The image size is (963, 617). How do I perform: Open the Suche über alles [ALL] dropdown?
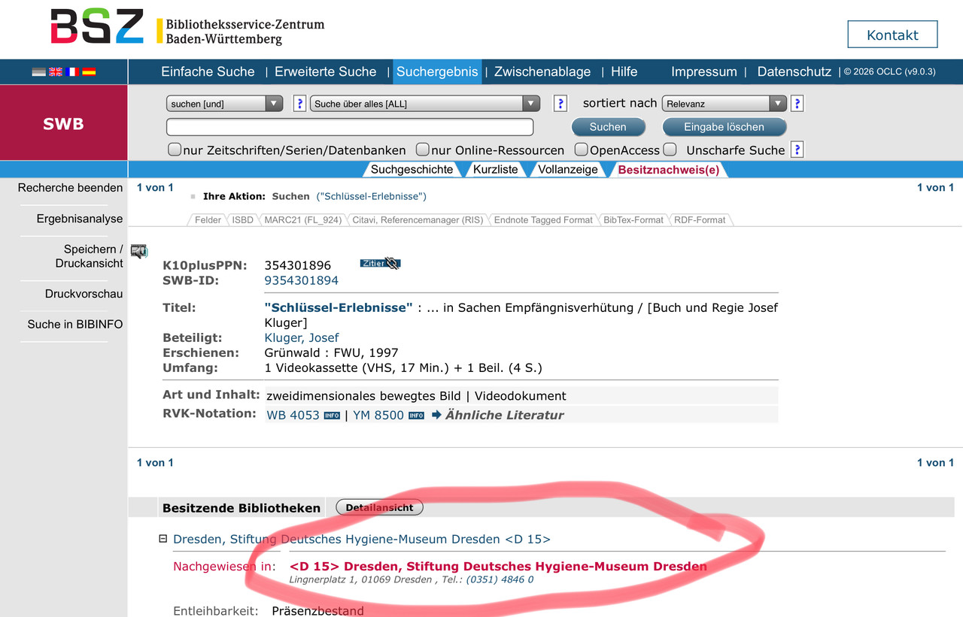[x=425, y=104]
